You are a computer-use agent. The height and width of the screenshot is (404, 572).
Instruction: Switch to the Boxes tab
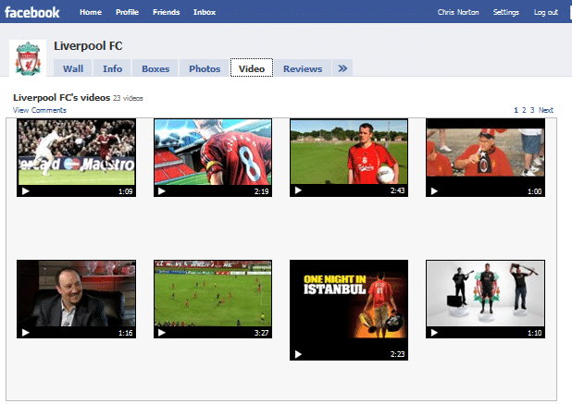pos(155,68)
